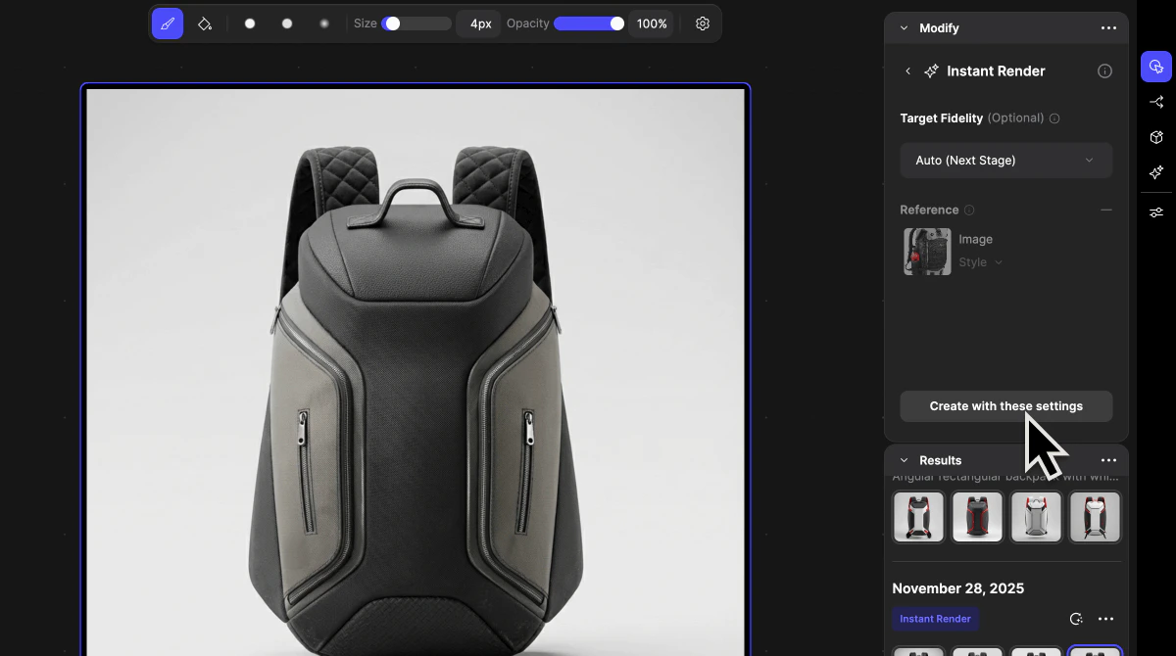The image size is (1176, 656).
Task: Select fourth white-red backpack result thumbnail
Action: click(1095, 517)
